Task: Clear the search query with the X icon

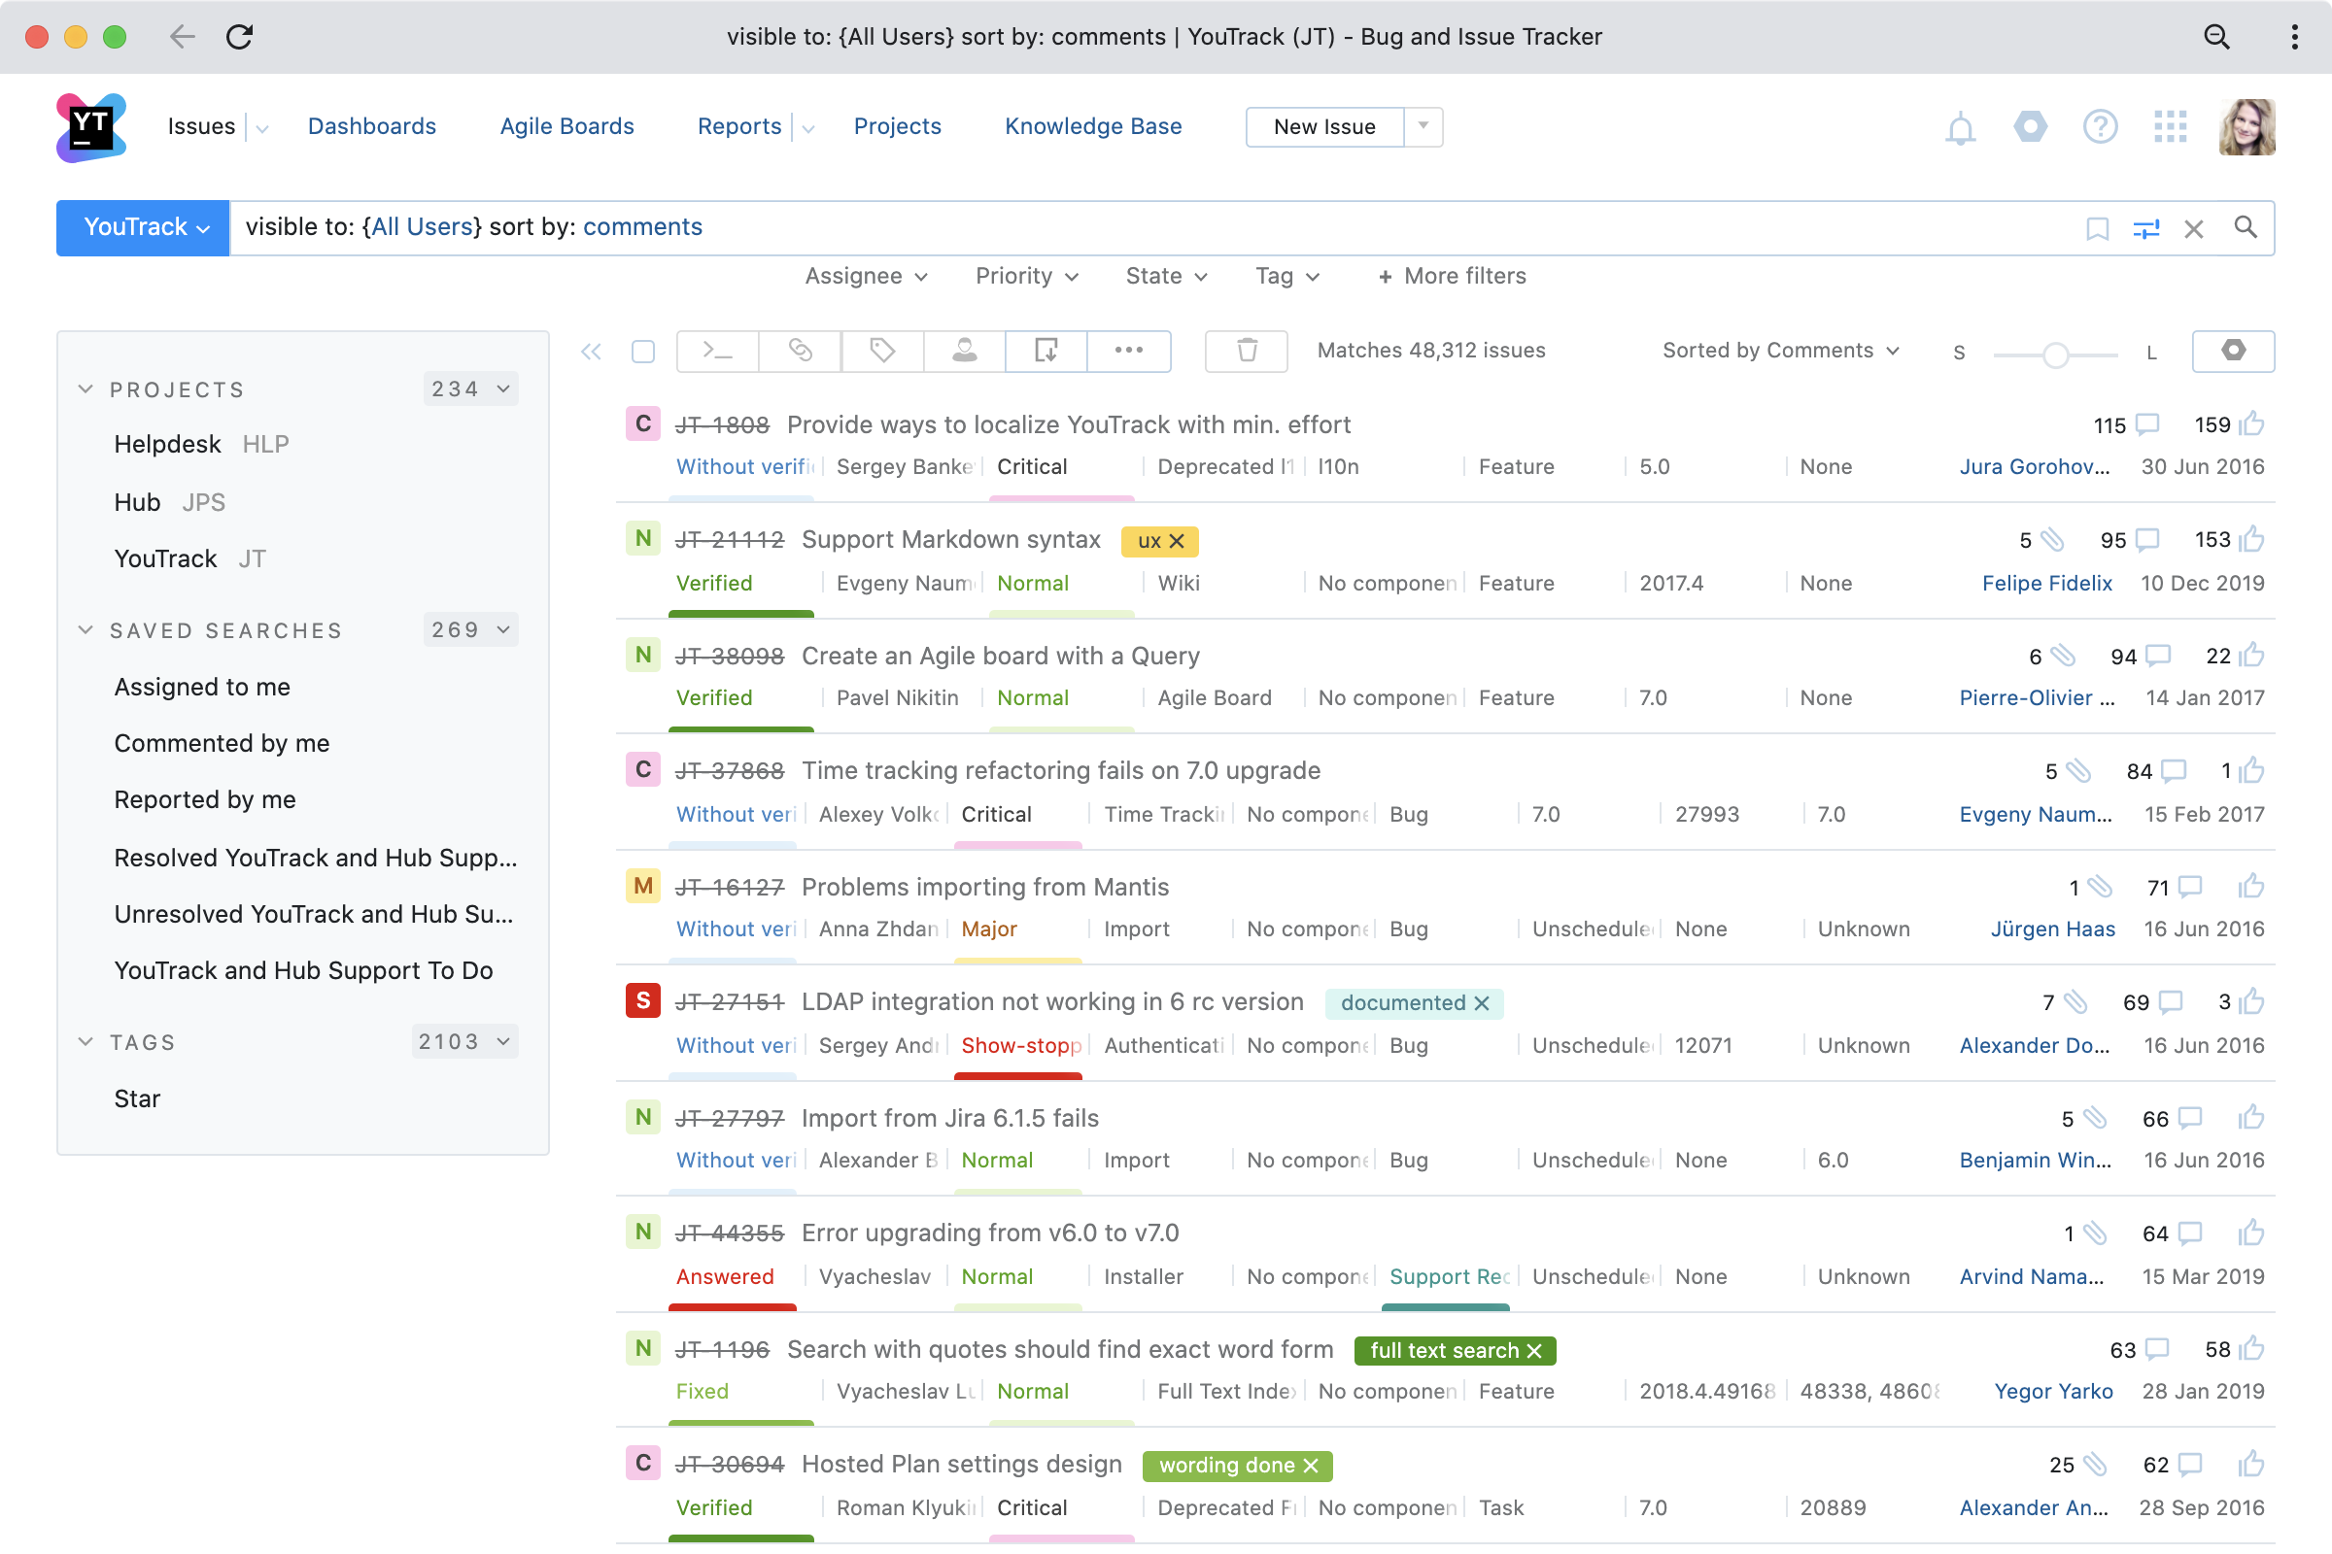Action: [2193, 228]
